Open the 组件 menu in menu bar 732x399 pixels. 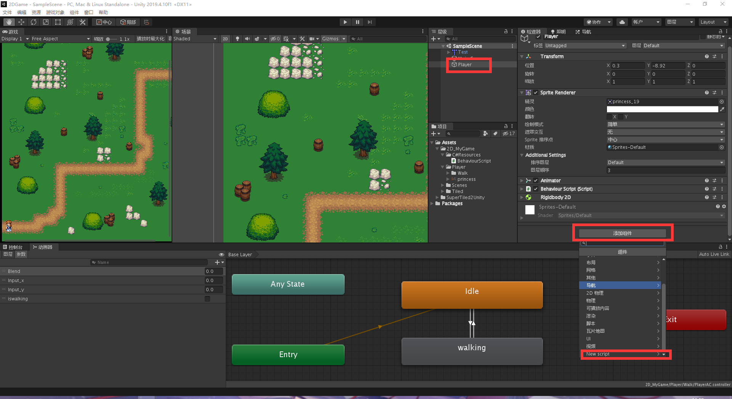click(x=74, y=12)
